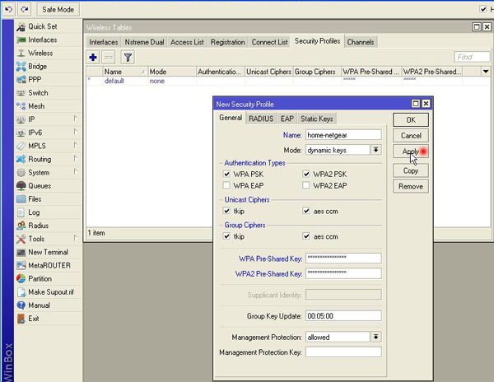Click the Name input field
Image resolution: width=494 pixels, height=382 pixels.
tap(343, 135)
